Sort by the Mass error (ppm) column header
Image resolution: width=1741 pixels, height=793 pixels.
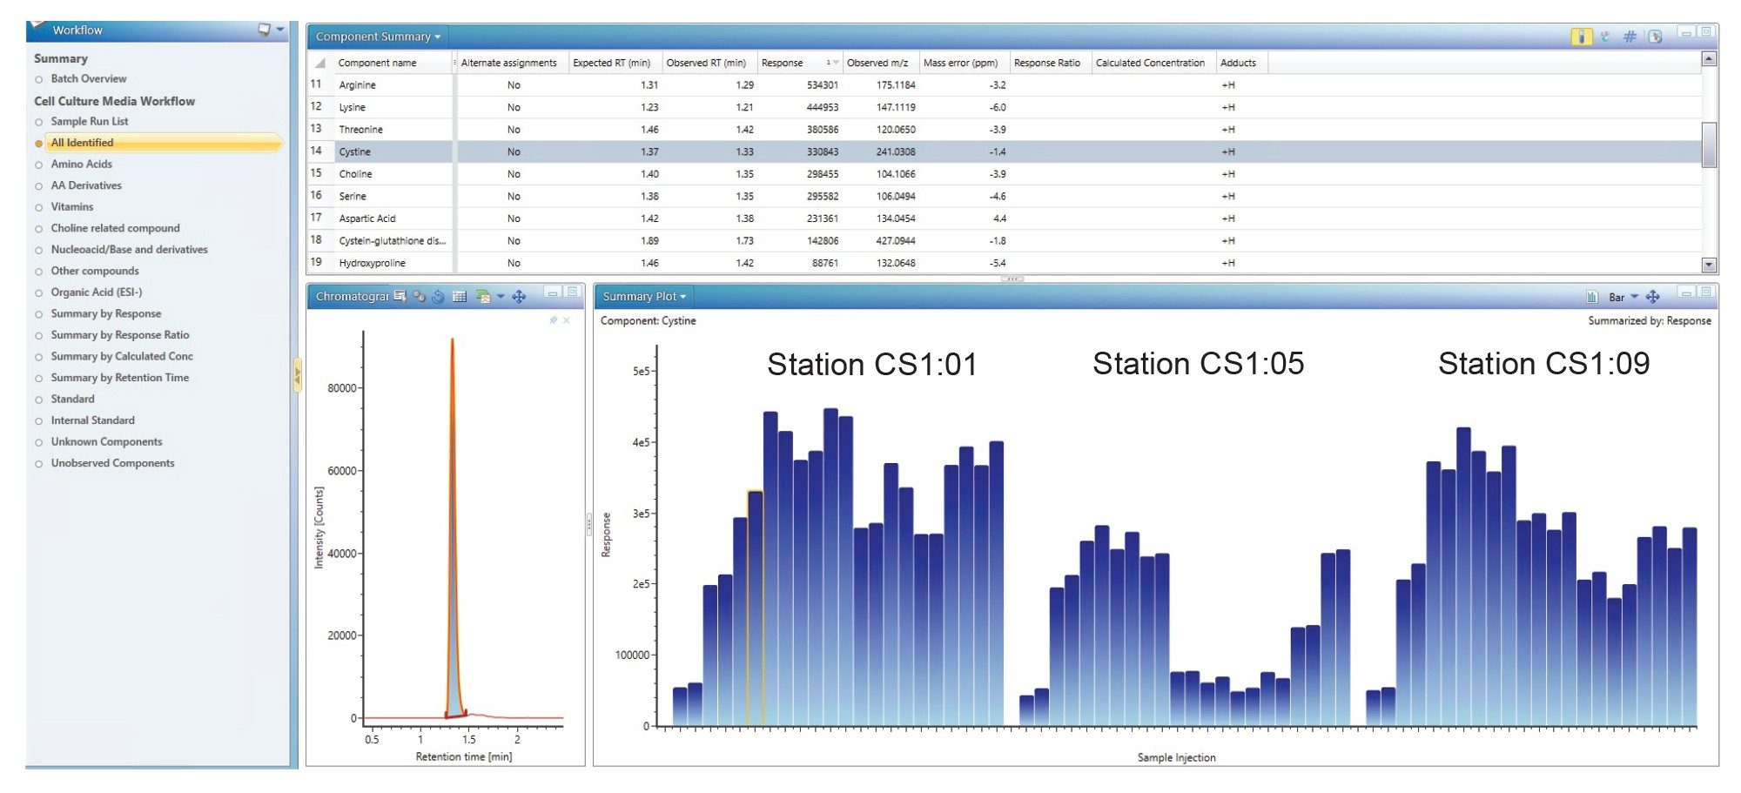click(964, 63)
